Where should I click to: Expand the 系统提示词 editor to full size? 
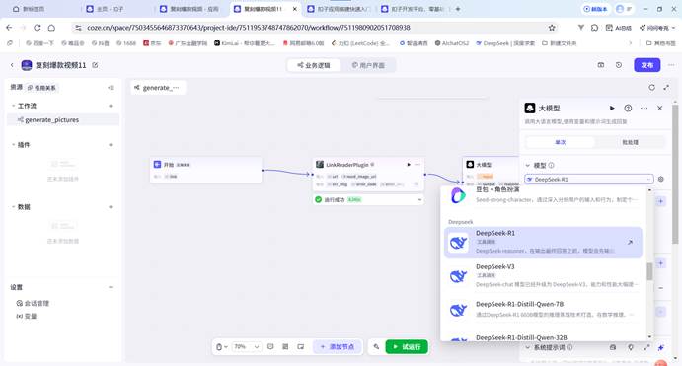tap(646, 347)
